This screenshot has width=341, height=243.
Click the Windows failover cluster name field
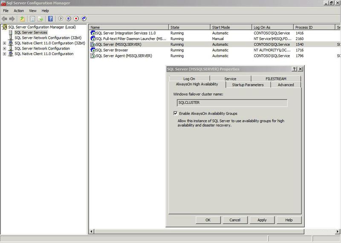tap(232, 102)
